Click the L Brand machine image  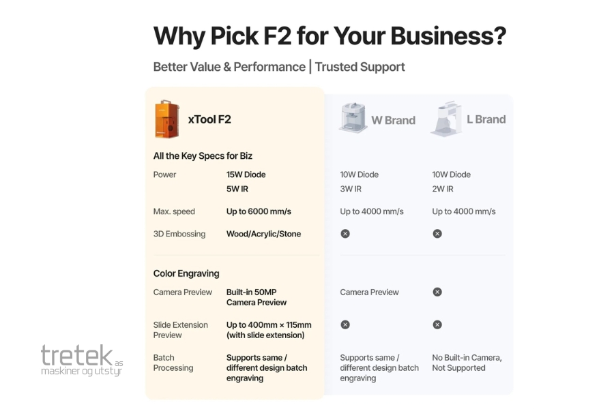coord(446,118)
